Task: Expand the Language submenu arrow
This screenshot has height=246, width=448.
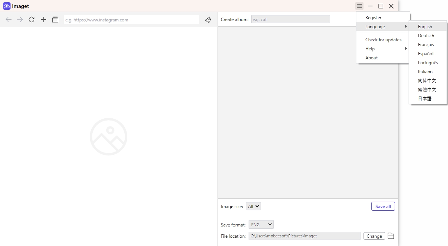Action: tap(406, 26)
